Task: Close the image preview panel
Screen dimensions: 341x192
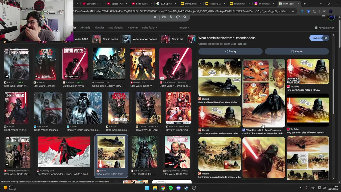Action: point(326,38)
